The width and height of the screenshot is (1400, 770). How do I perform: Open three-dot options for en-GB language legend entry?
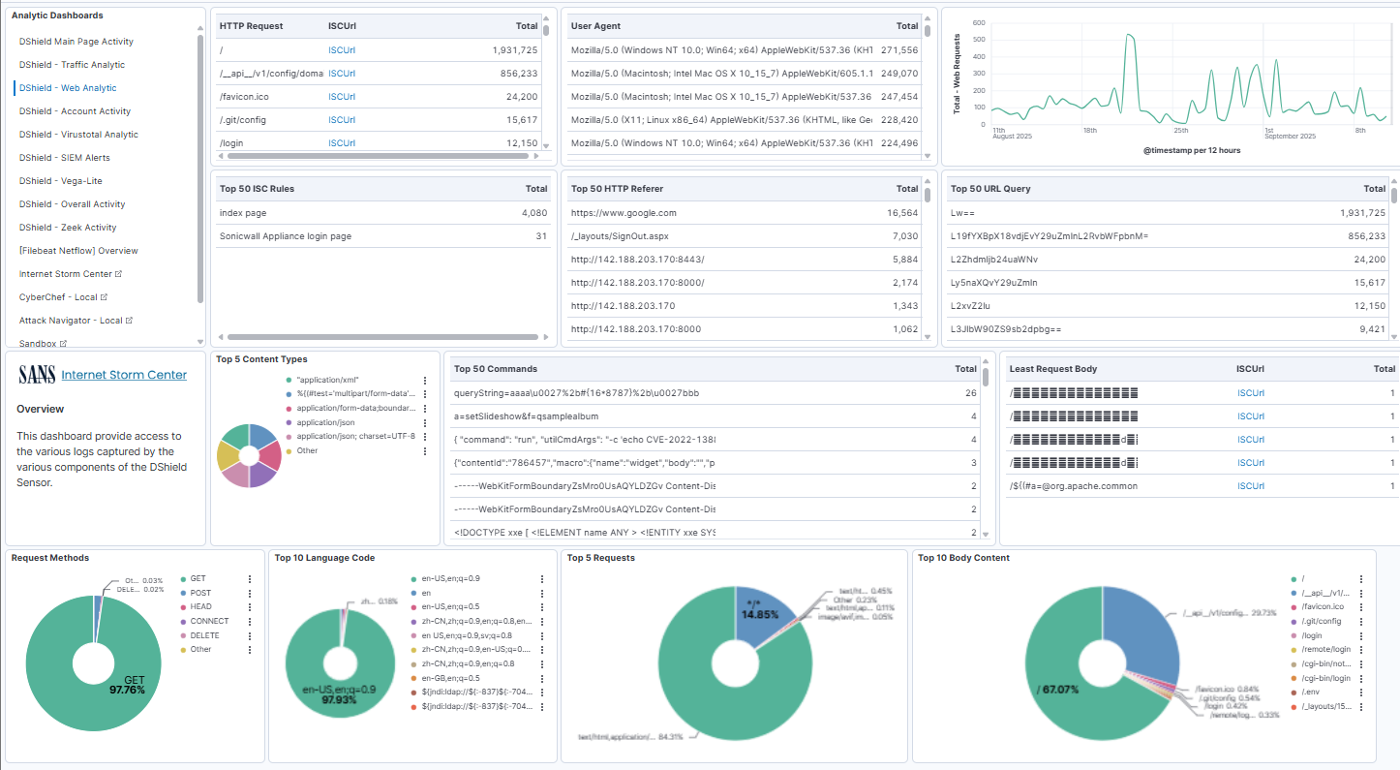pyautogui.click(x=541, y=678)
